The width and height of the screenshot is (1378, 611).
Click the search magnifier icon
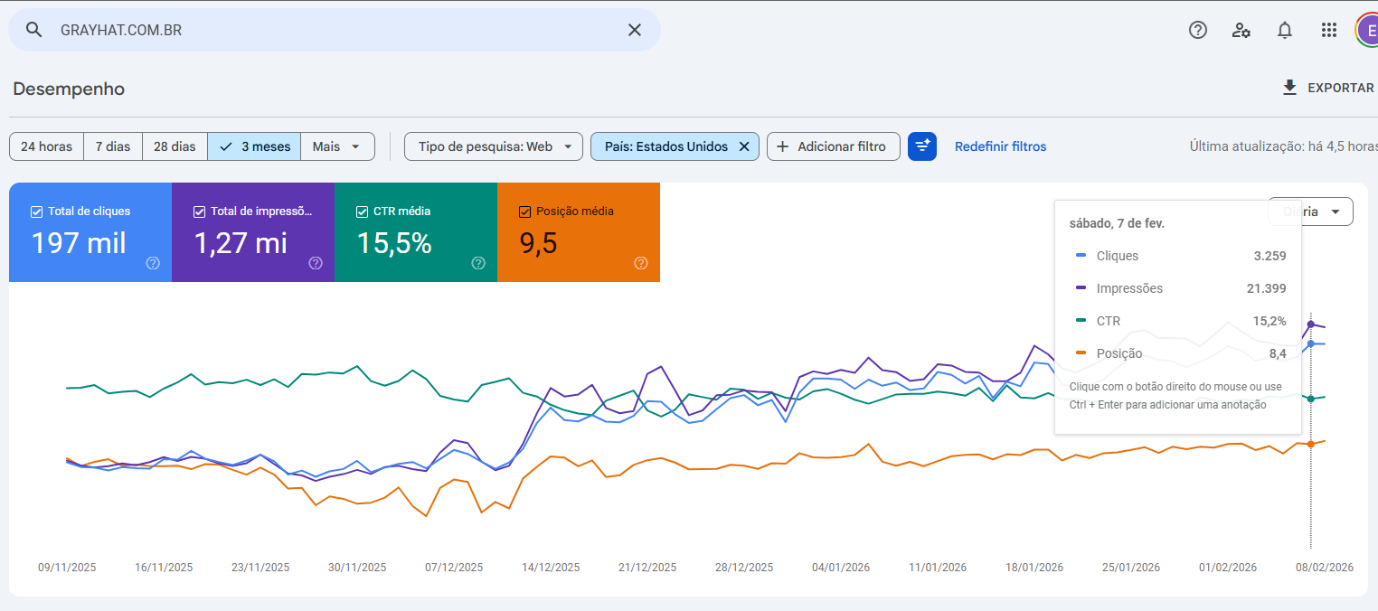[x=34, y=30]
